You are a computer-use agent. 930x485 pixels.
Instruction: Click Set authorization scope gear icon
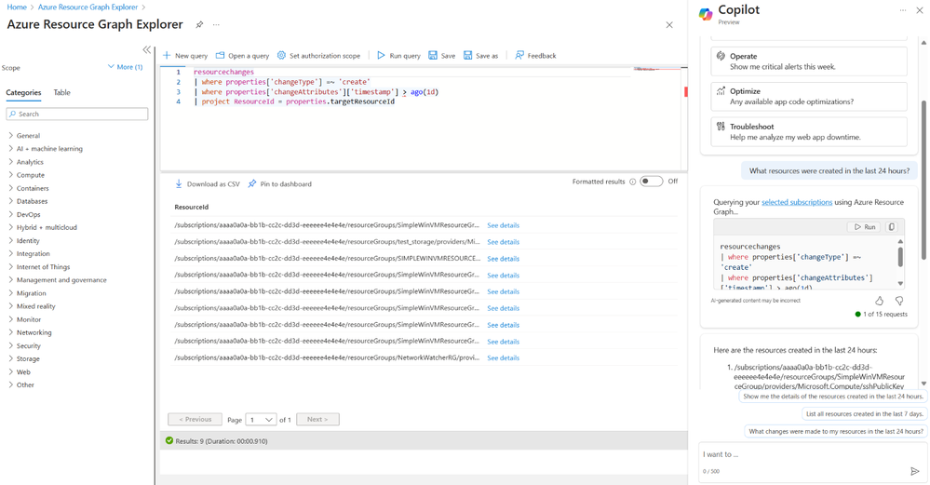coord(281,55)
